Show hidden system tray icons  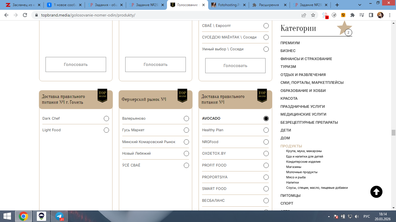[329, 216]
